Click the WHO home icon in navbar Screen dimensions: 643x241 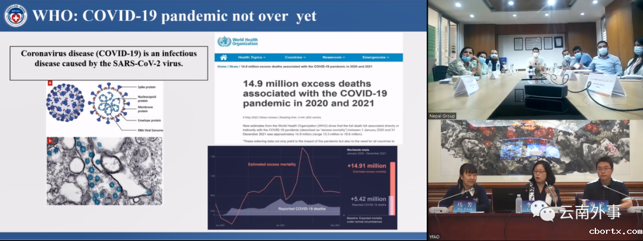click(223, 58)
